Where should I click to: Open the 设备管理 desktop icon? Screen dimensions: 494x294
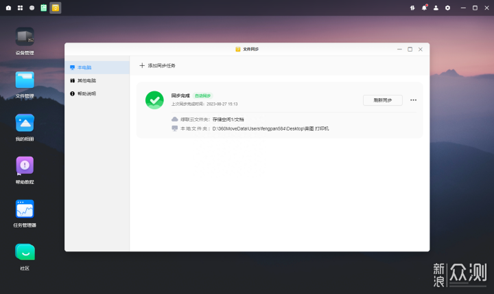click(25, 37)
